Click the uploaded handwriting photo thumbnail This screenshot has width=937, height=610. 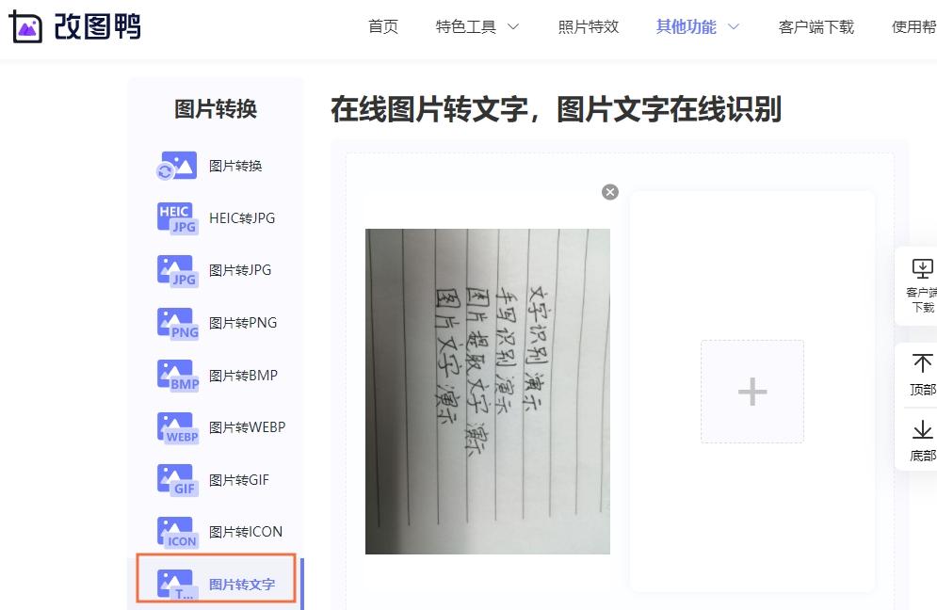(x=488, y=392)
